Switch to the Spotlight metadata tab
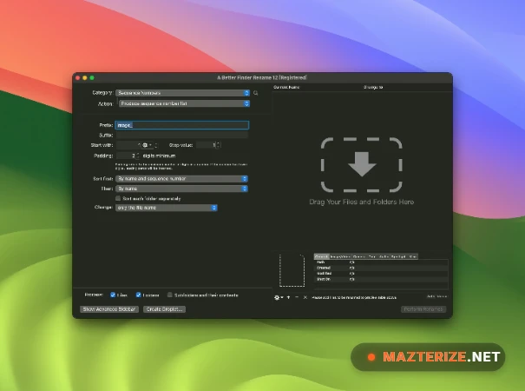 (x=399, y=256)
